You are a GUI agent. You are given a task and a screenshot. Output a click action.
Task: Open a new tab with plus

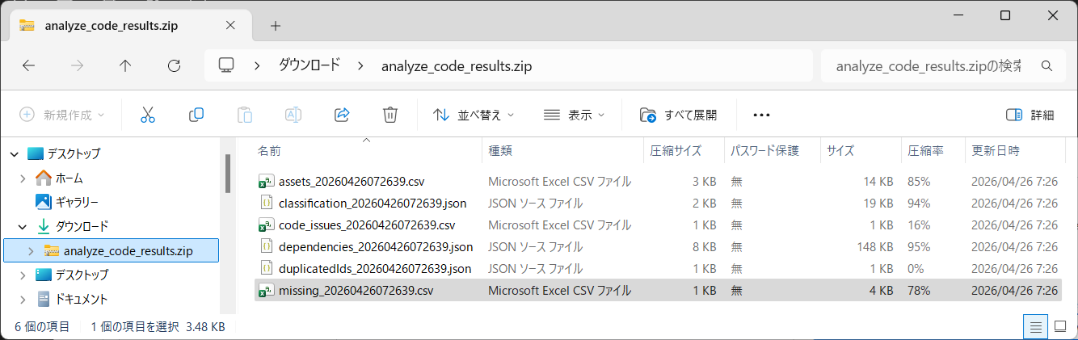tap(275, 25)
